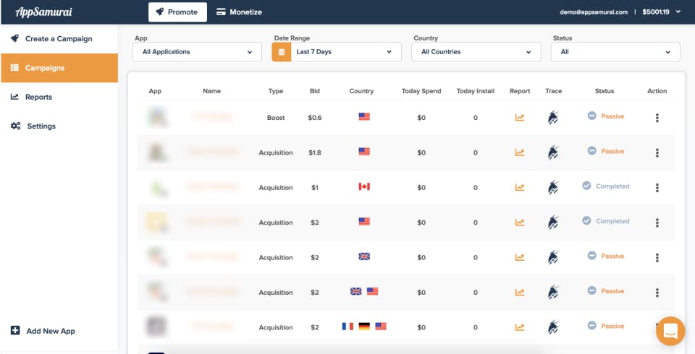
Task: Open report chart for the Boost campaign
Action: pos(520,118)
